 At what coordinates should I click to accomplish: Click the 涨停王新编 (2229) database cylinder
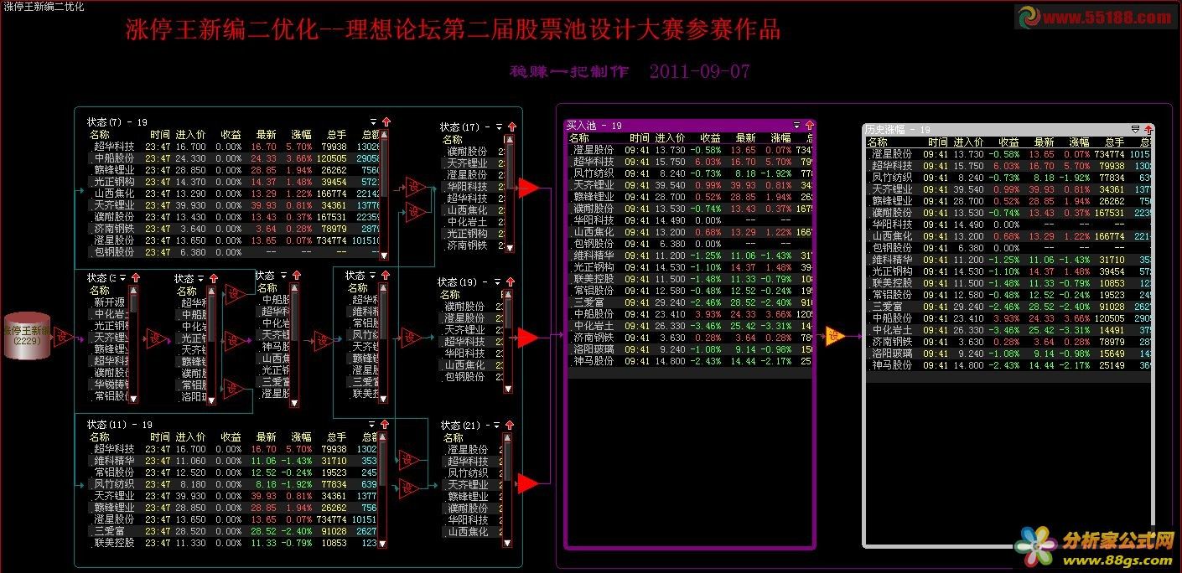tap(27, 336)
